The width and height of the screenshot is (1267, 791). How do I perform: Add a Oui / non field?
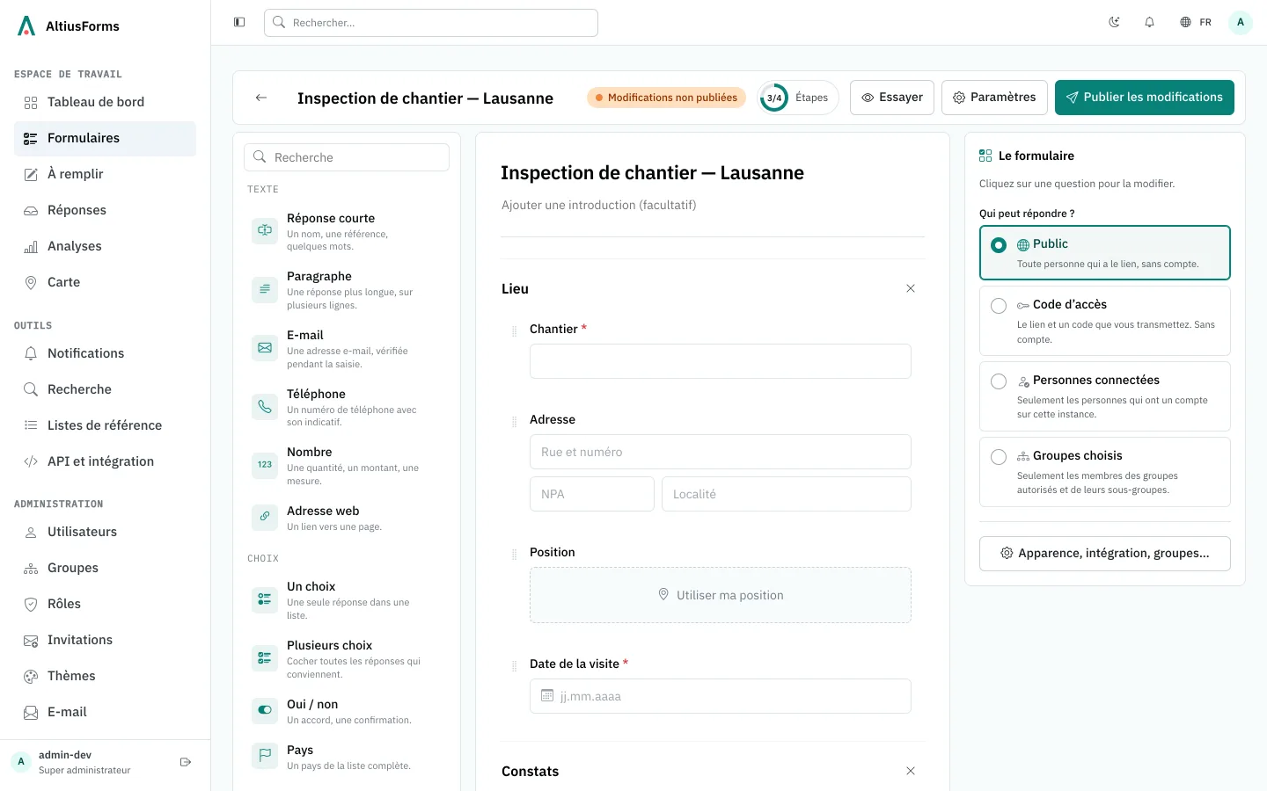pyautogui.click(x=347, y=711)
